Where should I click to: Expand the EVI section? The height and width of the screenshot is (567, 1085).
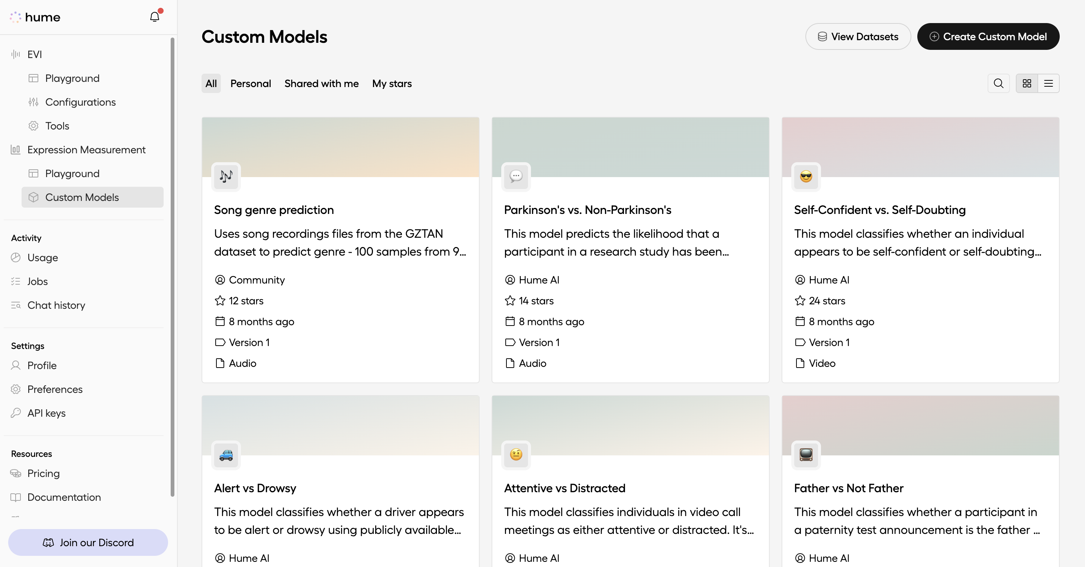(x=34, y=54)
